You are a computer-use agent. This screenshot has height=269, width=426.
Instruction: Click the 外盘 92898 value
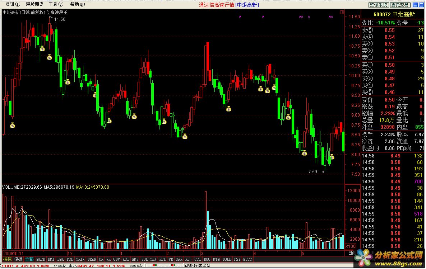[x=388, y=127]
